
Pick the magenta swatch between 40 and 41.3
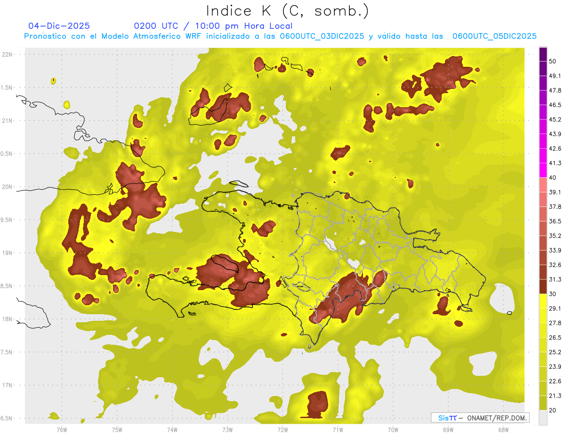[x=543, y=170]
